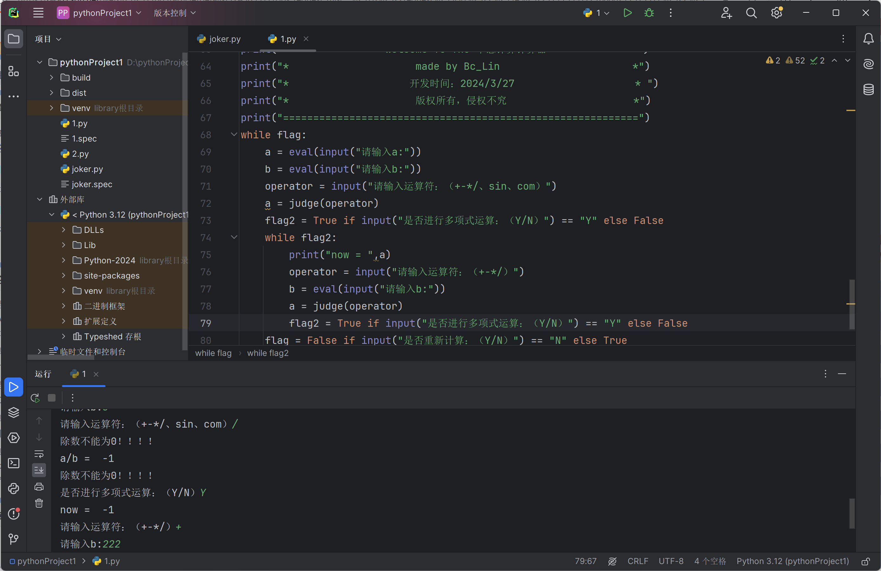Click the Python 3.12 interpreter in status bar
Viewport: 881px width, 571px height.
click(x=792, y=561)
